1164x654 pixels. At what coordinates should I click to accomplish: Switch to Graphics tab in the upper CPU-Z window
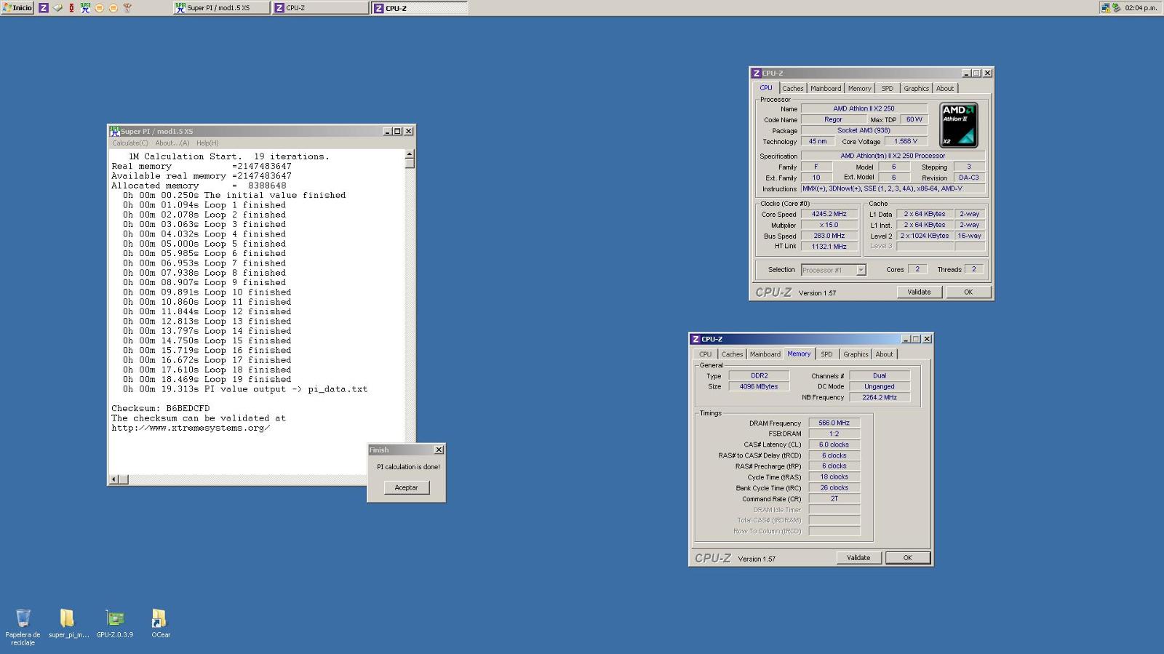click(x=916, y=89)
